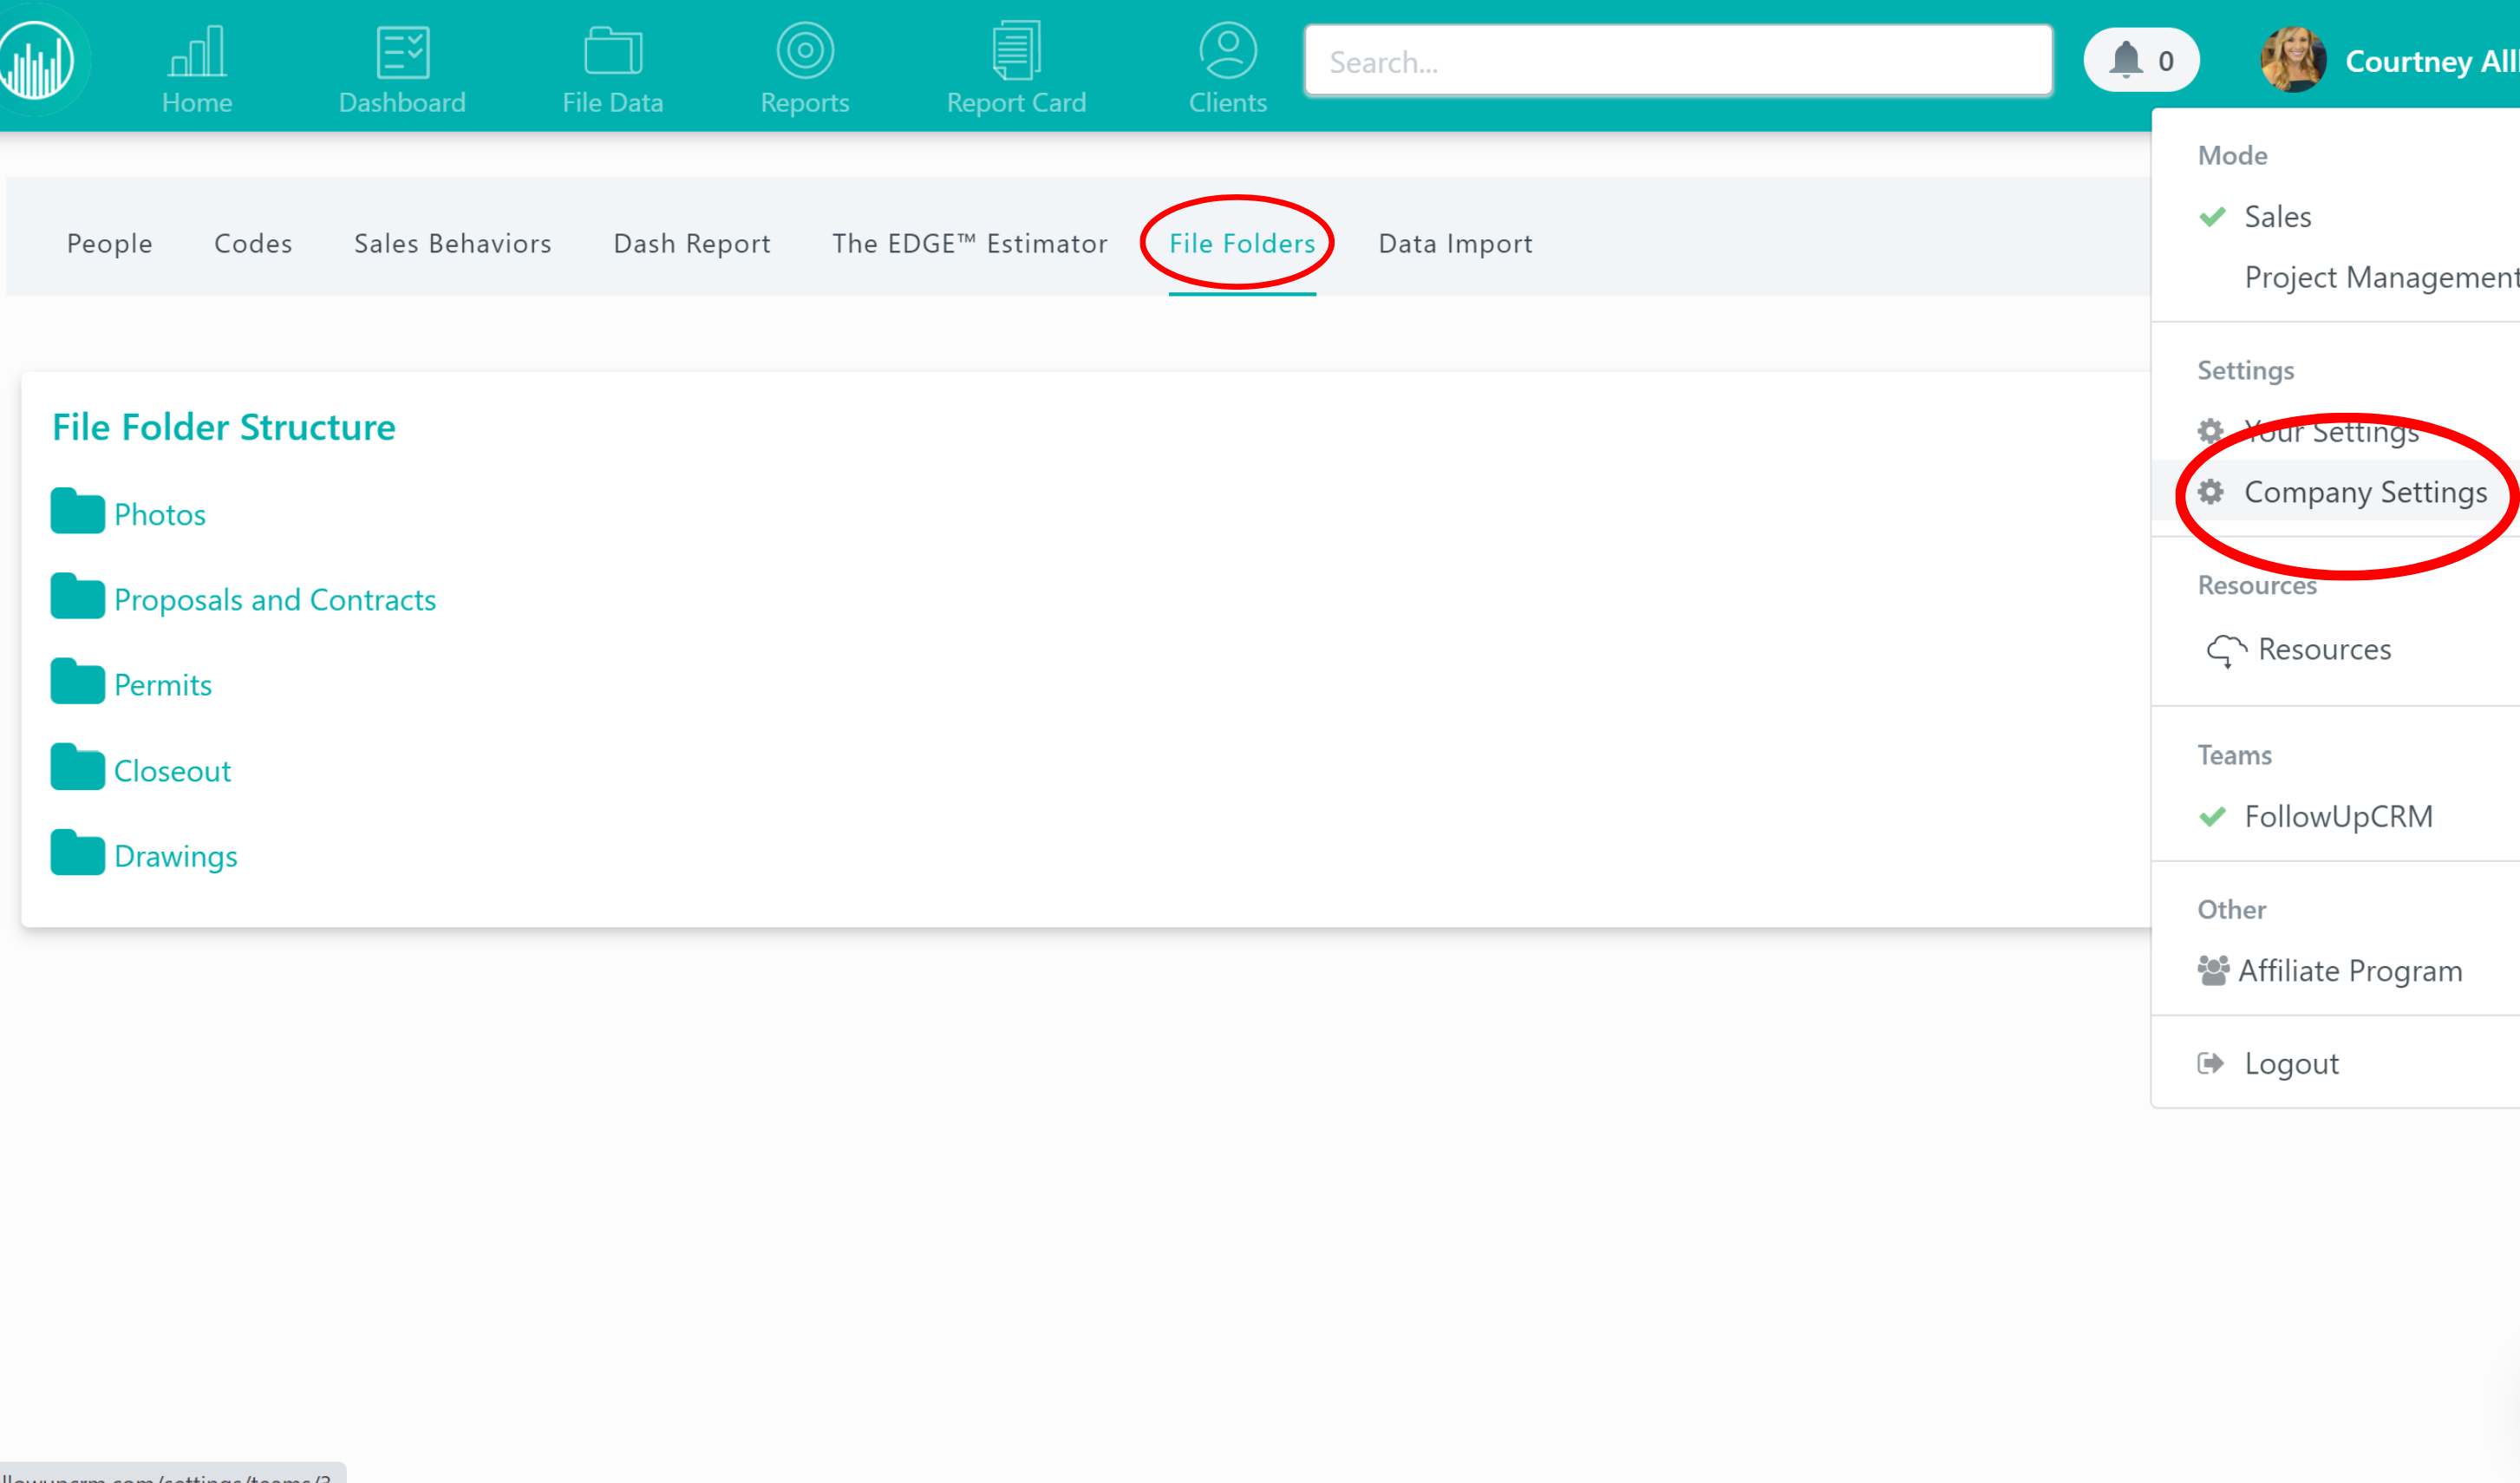Open the Data Import tab

tap(1455, 243)
